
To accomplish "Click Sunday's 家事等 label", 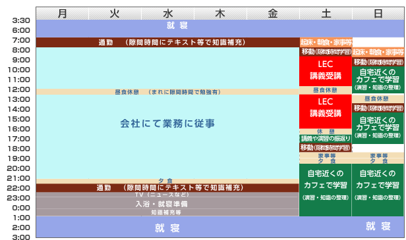I will click(x=379, y=156).
